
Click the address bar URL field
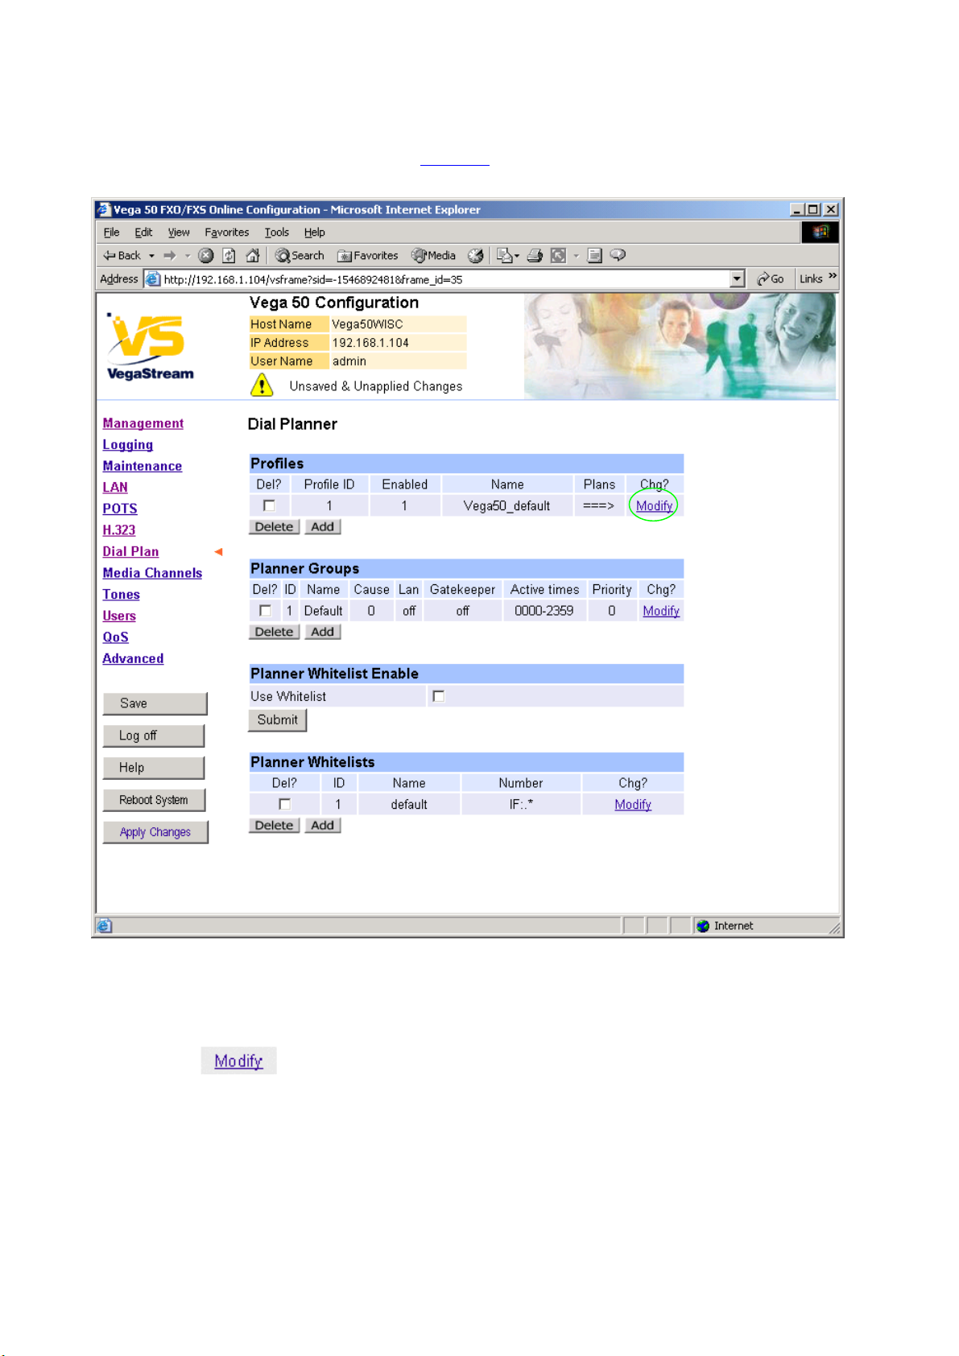(x=445, y=279)
